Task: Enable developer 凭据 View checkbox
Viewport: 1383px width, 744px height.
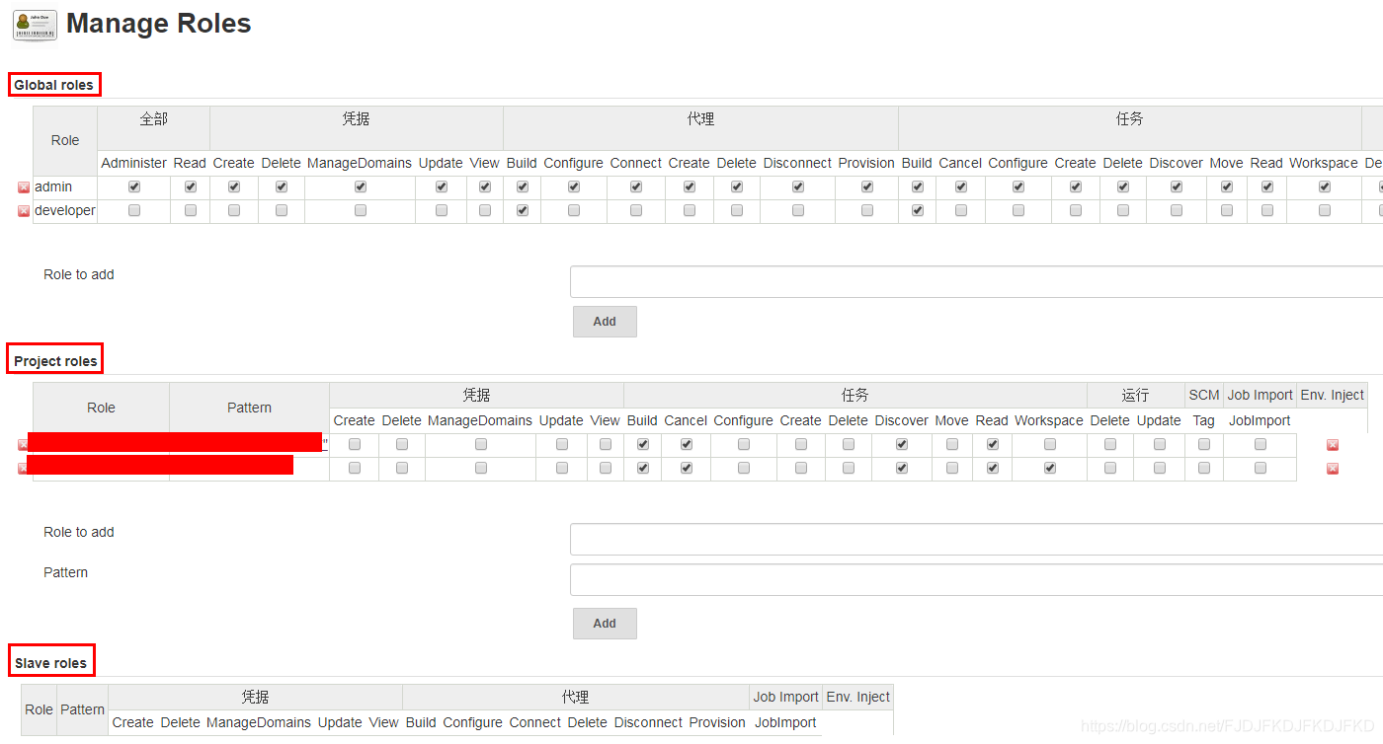Action: click(x=485, y=210)
